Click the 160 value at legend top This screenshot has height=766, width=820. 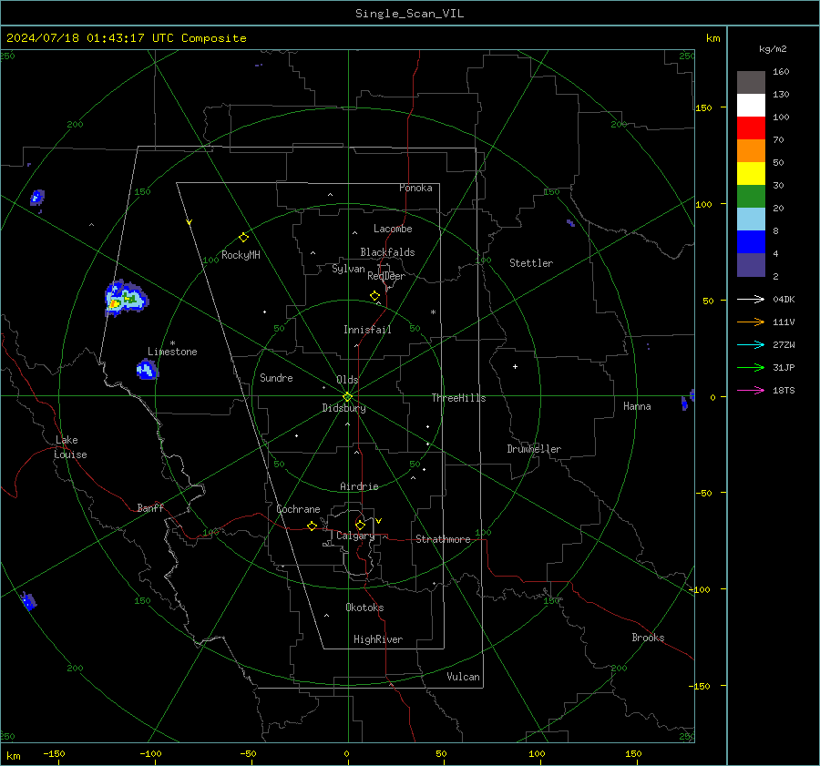(781, 72)
